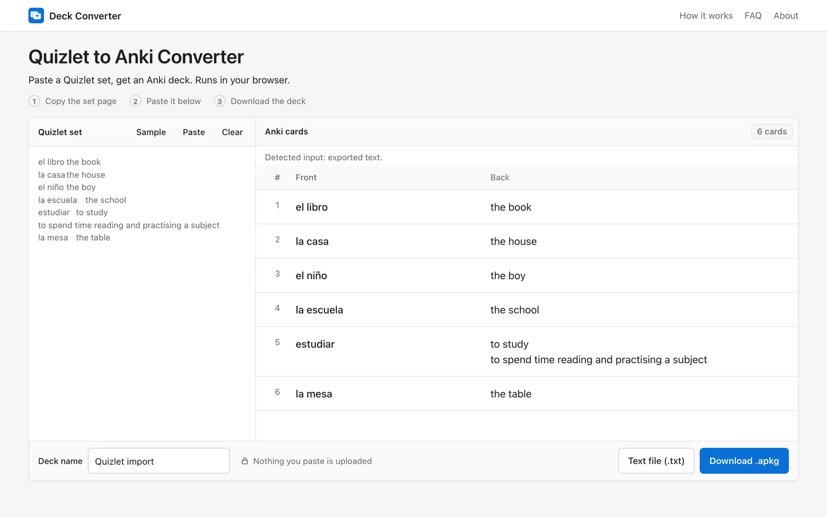Click 'the school' in the cards table

coord(514,310)
